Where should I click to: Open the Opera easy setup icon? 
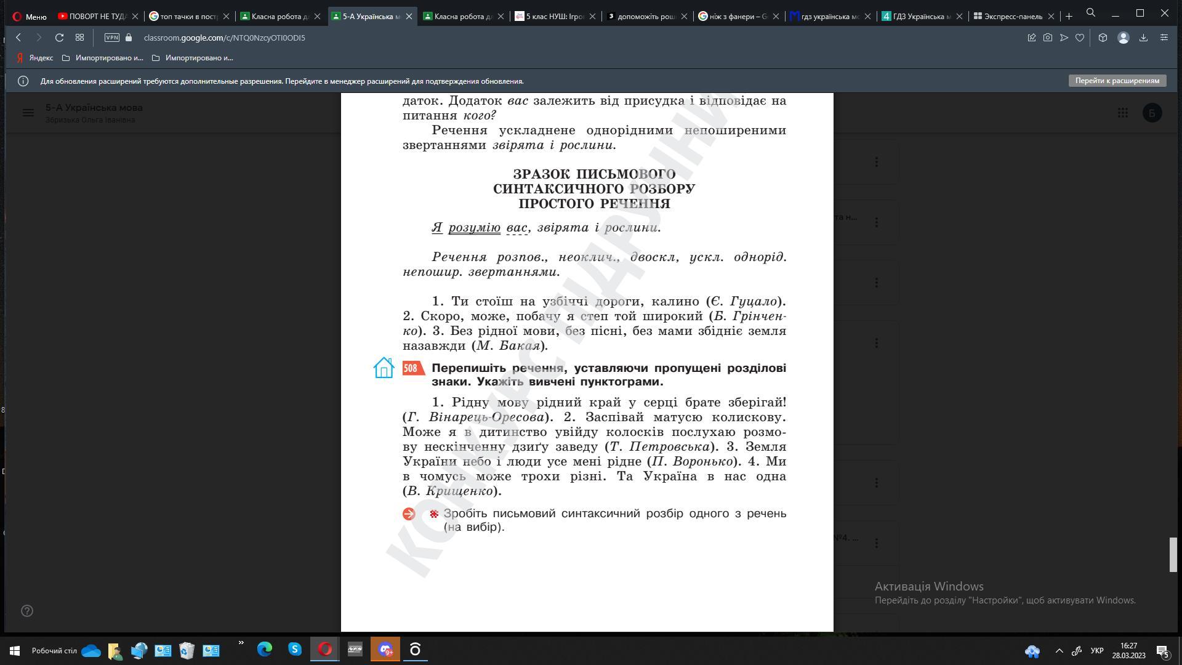coord(1164,38)
